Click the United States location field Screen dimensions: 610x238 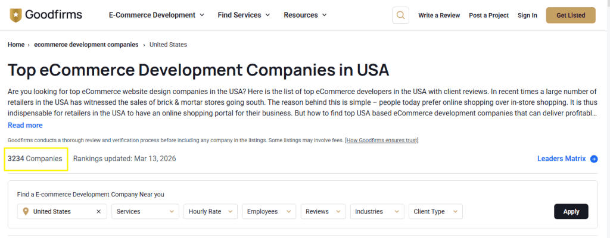pyautogui.click(x=60, y=211)
